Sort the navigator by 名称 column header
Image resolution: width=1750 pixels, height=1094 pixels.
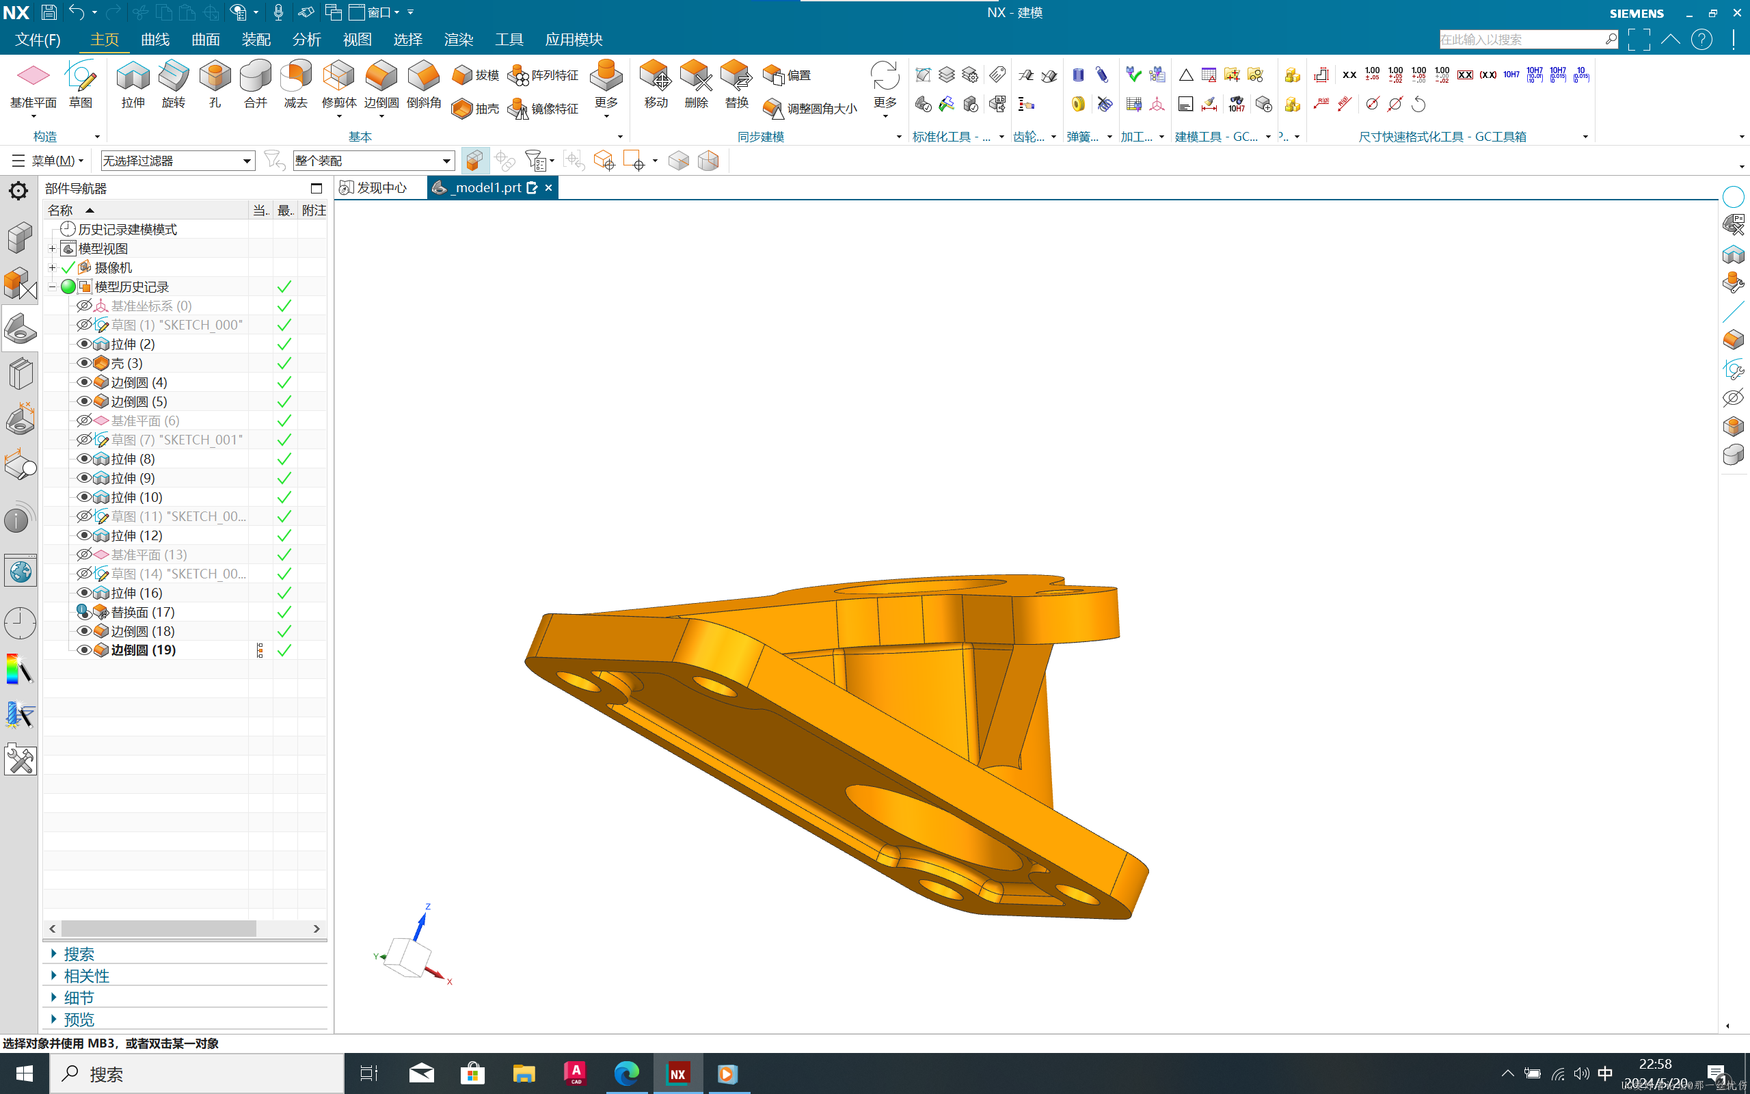point(145,210)
